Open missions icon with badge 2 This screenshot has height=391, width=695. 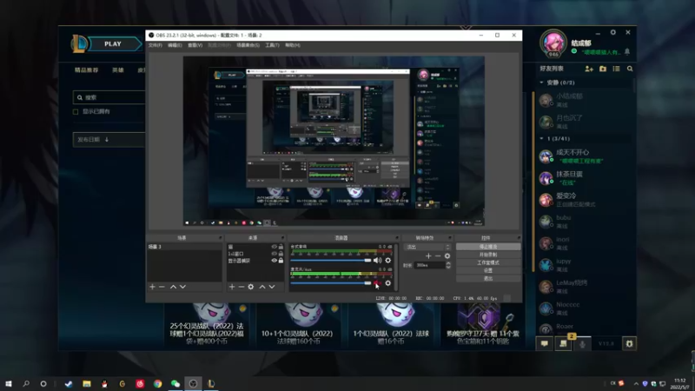click(563, 343)
